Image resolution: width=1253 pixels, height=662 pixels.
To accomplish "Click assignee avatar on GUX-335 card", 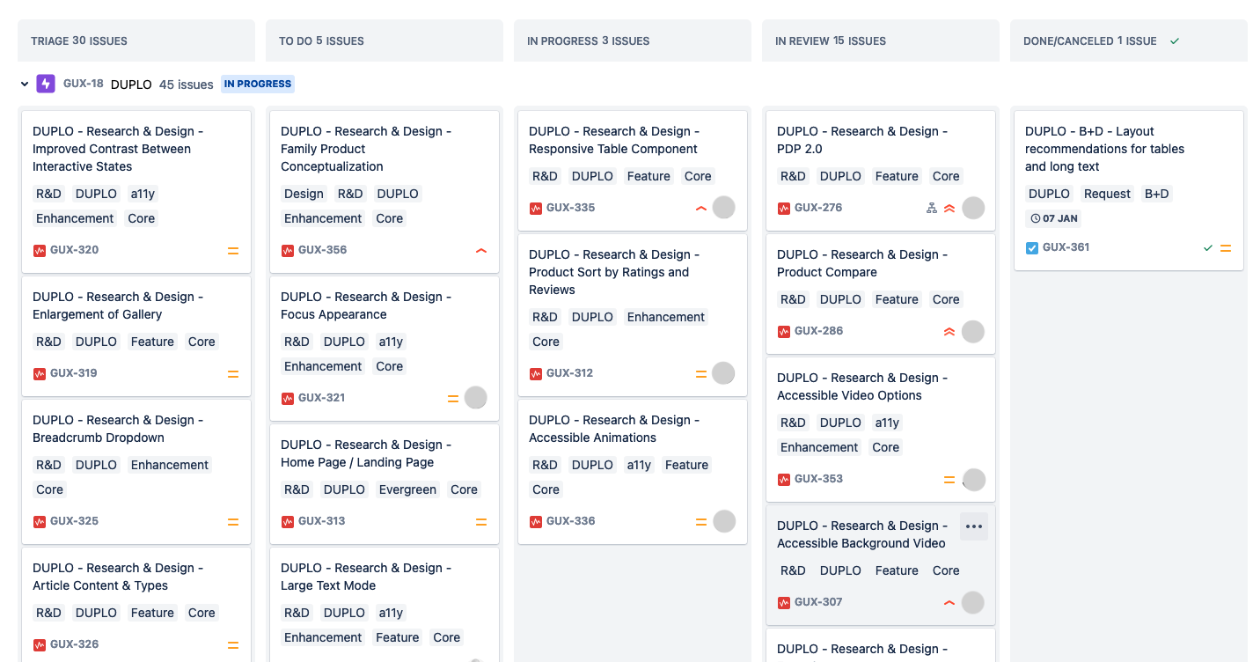I will pos(723,208).
